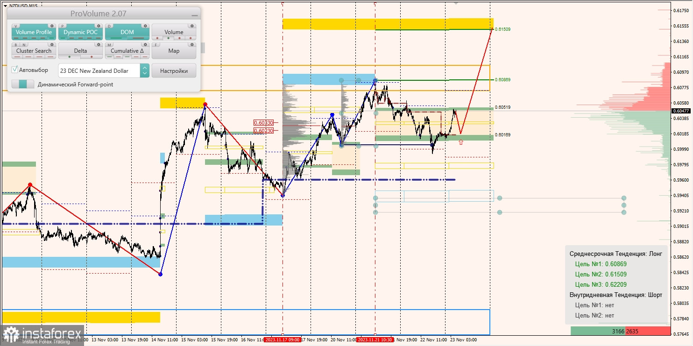Click Цель №2: 0.61509 in trend panel

click(601, 274)
